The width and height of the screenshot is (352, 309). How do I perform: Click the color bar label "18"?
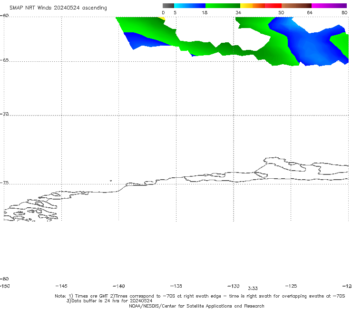205,12
